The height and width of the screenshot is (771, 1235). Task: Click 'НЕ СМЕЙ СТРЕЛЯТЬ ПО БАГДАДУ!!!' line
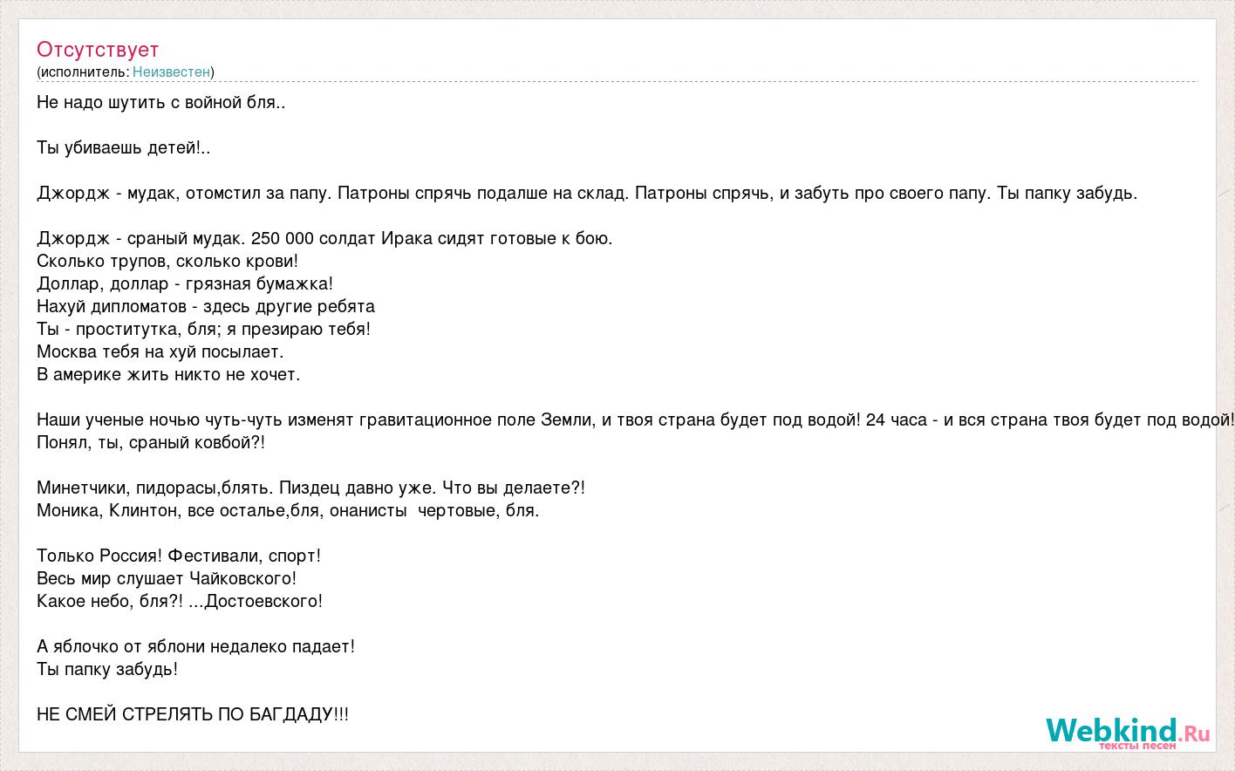193,714
